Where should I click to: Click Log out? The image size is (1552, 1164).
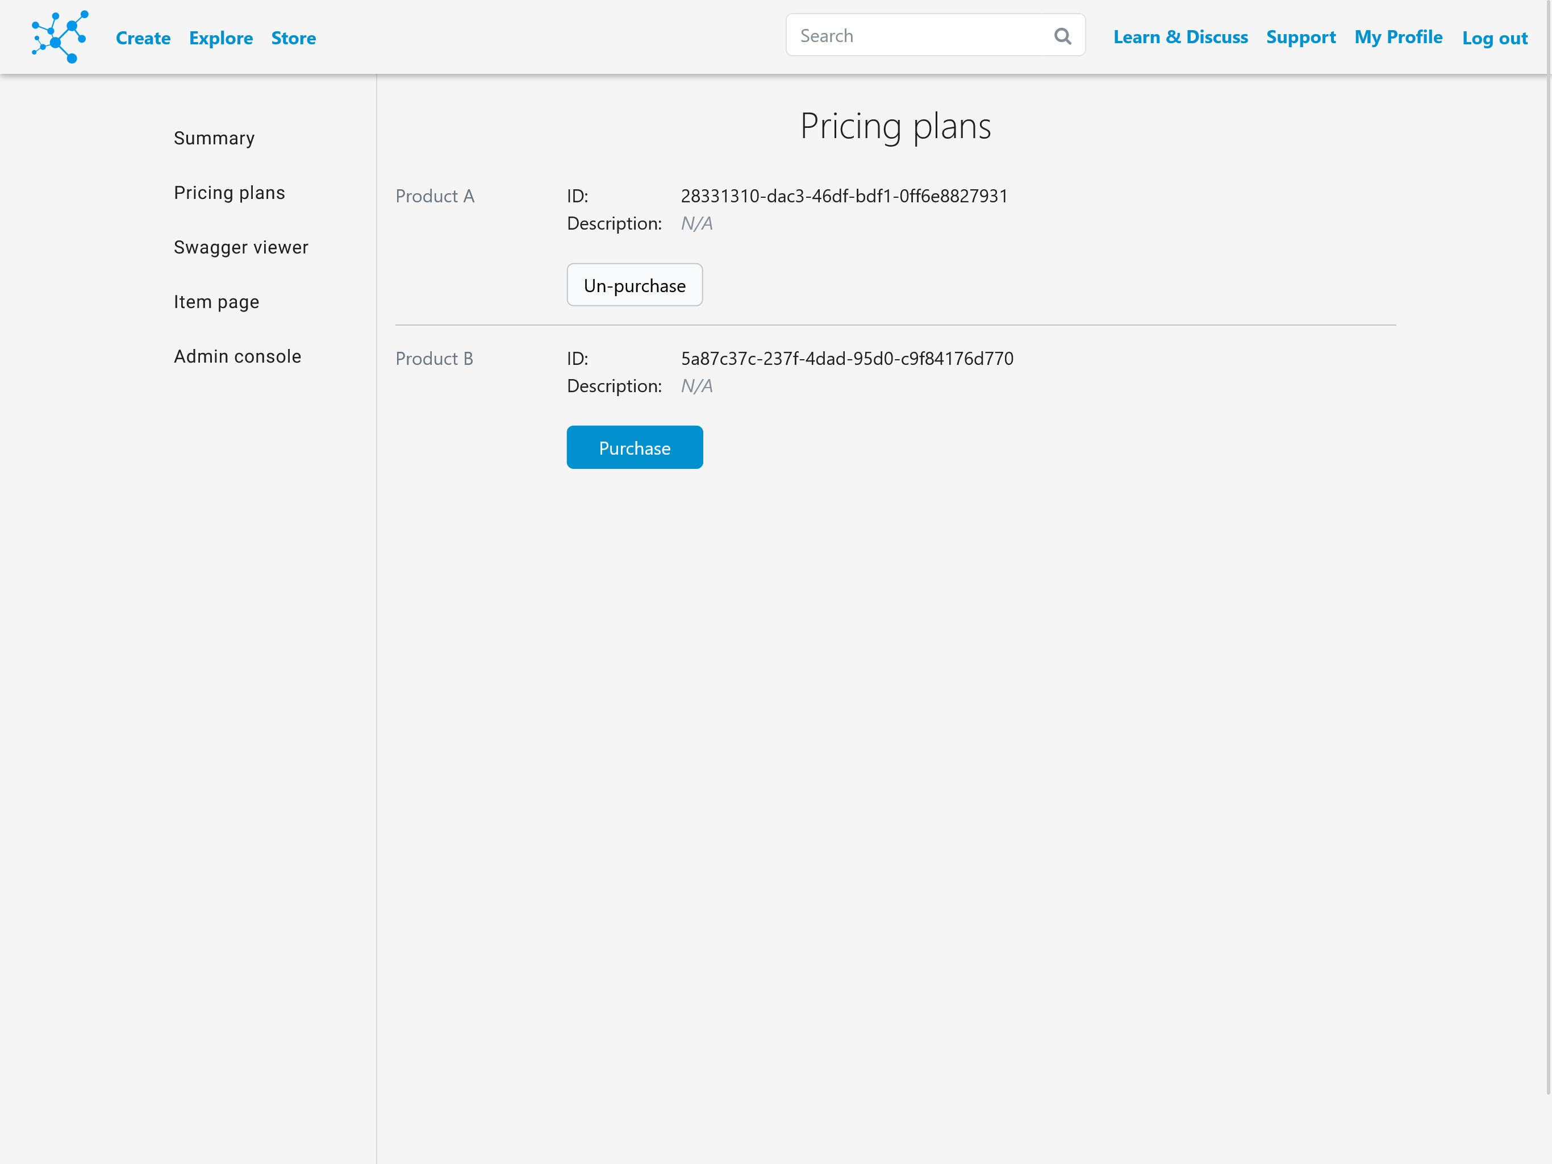[x=1495, y=38]
